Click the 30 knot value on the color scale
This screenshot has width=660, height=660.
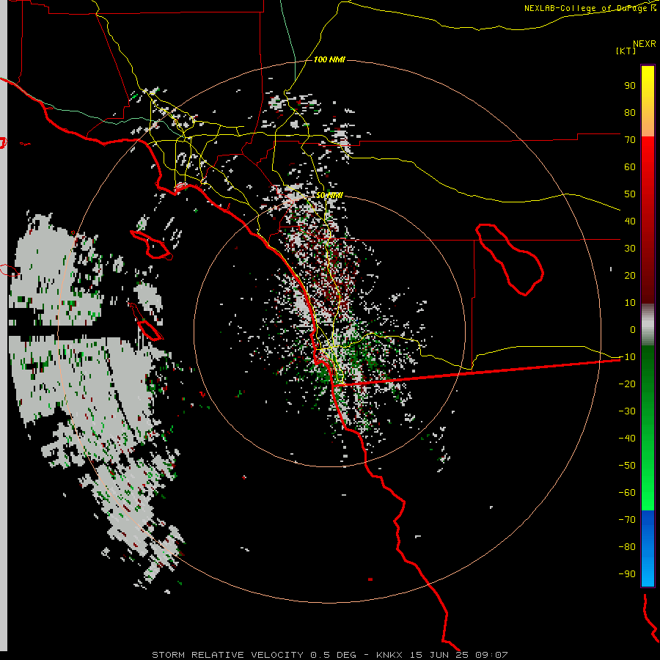coord(630,249)
